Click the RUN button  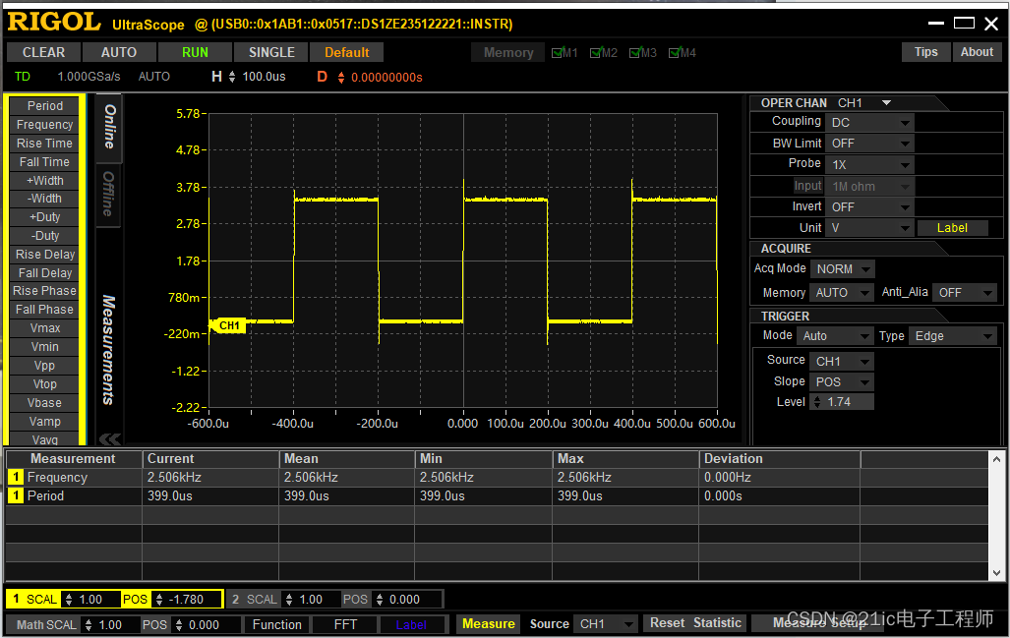click(195, 52)
